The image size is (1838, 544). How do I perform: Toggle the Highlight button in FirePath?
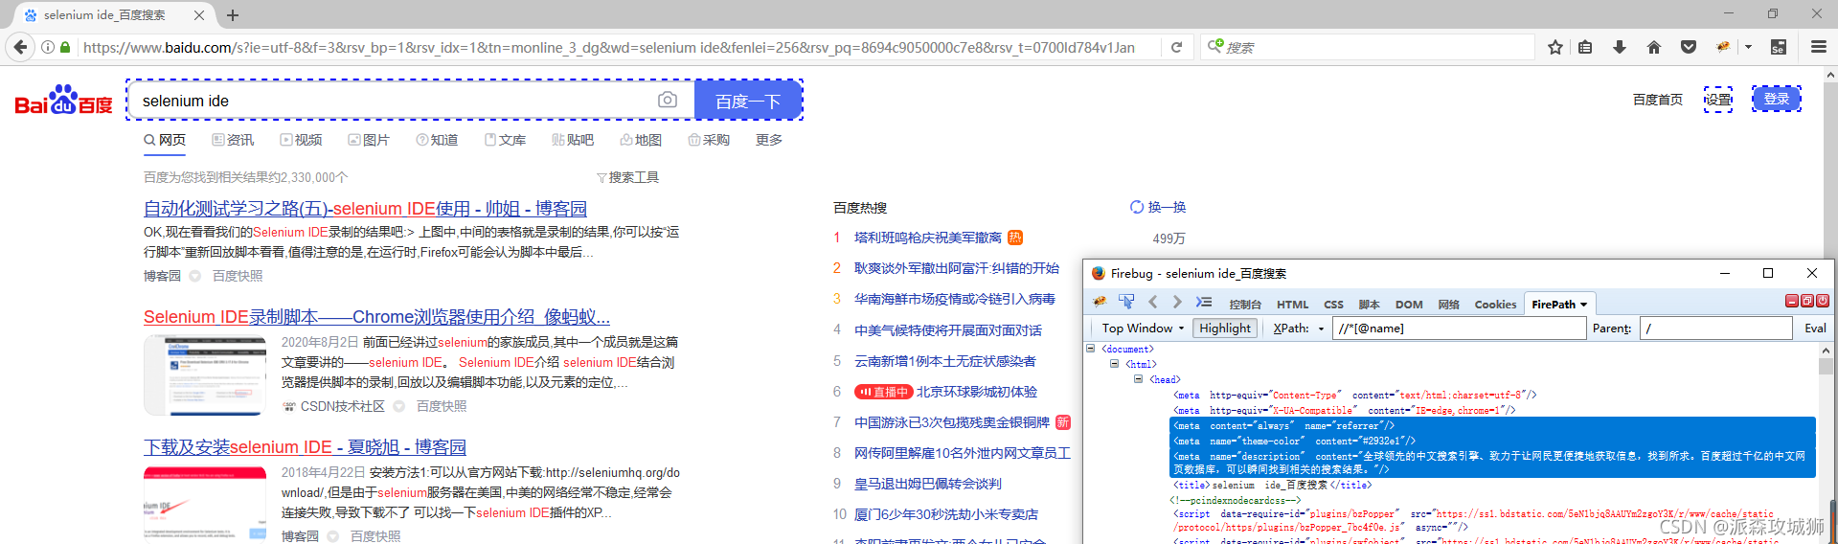pos(1225,329)
